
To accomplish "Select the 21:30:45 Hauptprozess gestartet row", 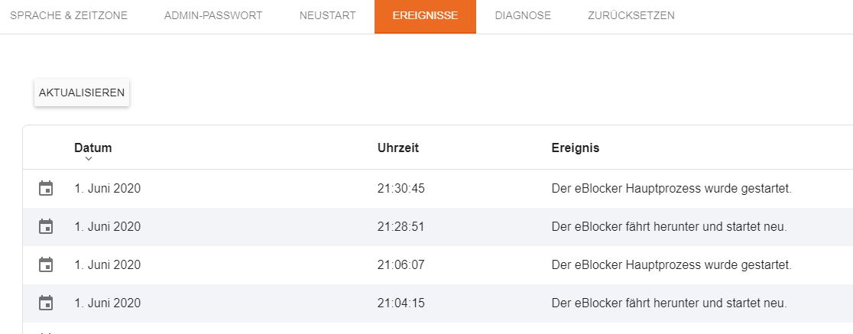I will (438, 189).
